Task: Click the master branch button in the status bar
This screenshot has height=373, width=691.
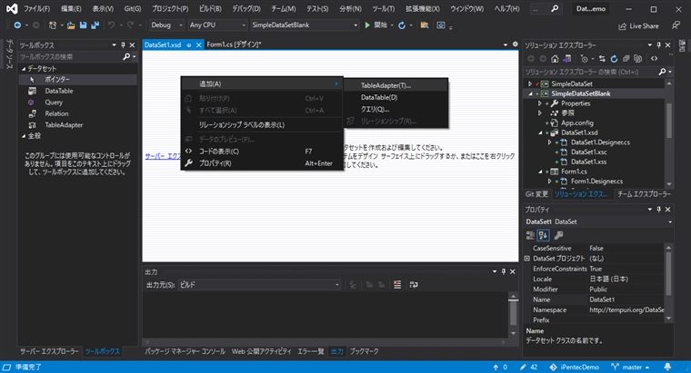Action: (631, 367)
